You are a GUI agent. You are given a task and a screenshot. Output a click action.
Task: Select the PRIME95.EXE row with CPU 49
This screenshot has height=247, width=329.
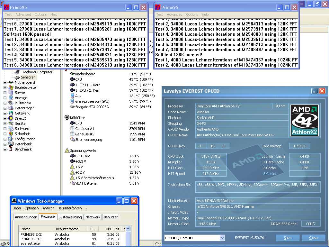72,239
